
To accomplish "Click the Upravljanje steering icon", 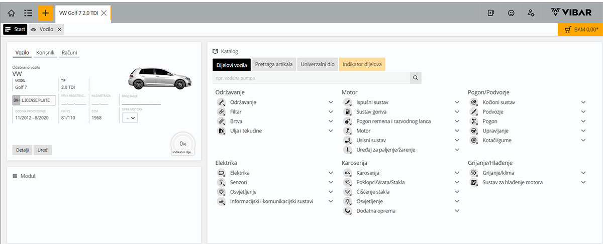I will (x=473, y=131).
